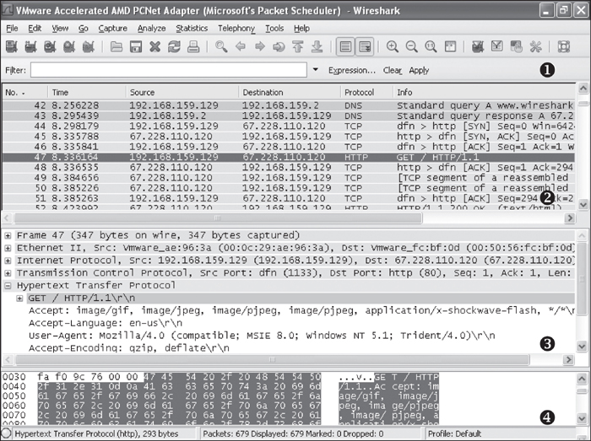The height and width of the screenshot is (441, 591).
Task: Jump to first packet icon
Action: pyautogui.click(x=298, y=47)
